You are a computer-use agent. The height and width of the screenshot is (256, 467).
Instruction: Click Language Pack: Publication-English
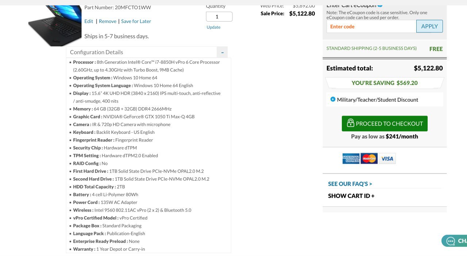point(109,233)
